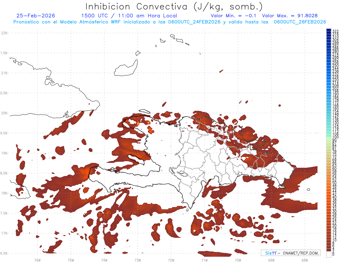This screenshot has width=342, height=264.
Task: Click the '68W' longitude label
Action: tap(304, 260)
